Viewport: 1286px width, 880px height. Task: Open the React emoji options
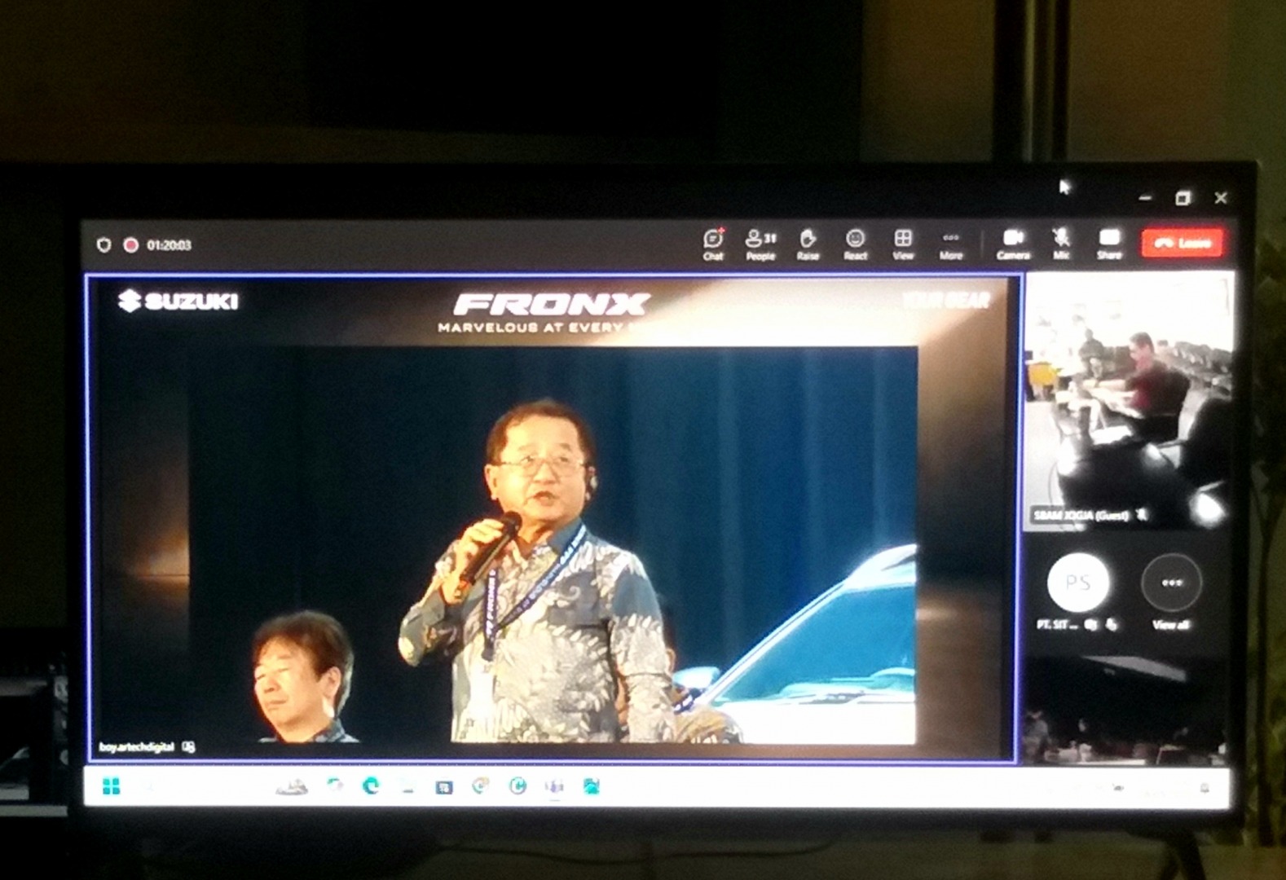855,244
